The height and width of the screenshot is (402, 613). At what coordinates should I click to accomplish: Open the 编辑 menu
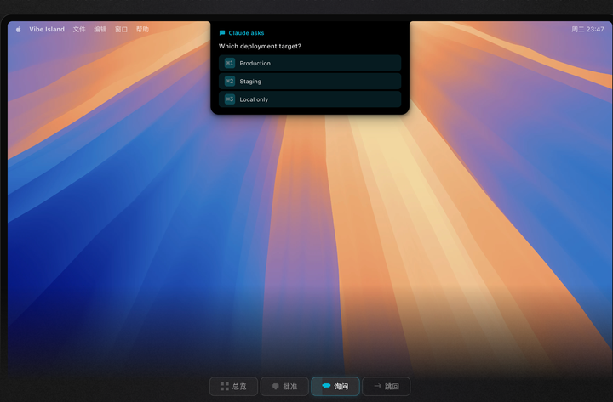[100, 29]
